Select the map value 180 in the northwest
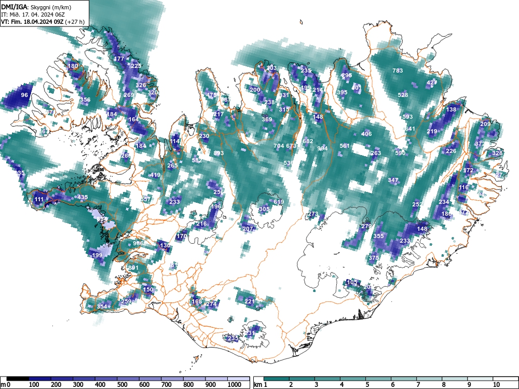This screenshot has width=519, height=389. 73,66
